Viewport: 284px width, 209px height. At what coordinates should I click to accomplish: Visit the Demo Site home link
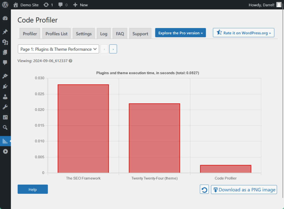[x=26, y=5]
